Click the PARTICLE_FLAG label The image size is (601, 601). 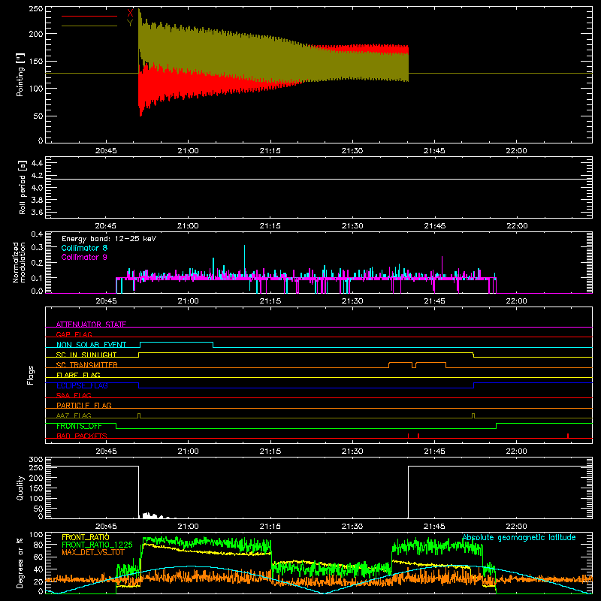[x=84, y=405]
